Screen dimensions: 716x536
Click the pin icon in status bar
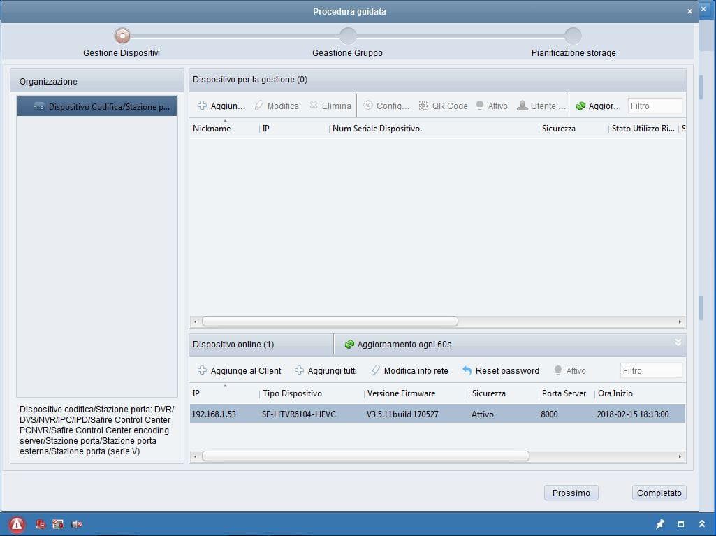tap(660, 524)
